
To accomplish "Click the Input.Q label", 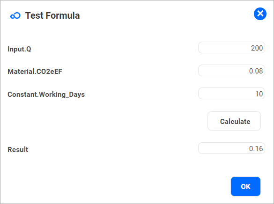I will (x=19, y=49).
